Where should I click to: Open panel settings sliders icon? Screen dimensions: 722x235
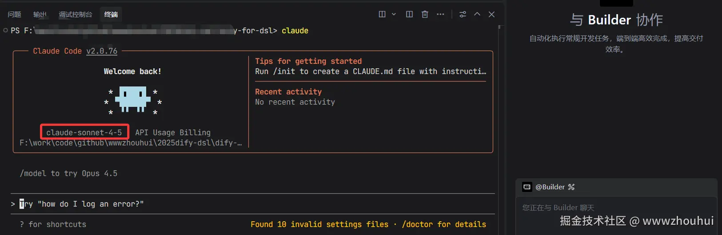pos(463,14)
